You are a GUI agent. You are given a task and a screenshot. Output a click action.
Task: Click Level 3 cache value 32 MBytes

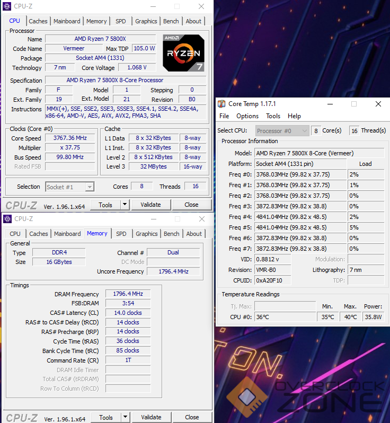pyautogui.click(x=154, y=166)
